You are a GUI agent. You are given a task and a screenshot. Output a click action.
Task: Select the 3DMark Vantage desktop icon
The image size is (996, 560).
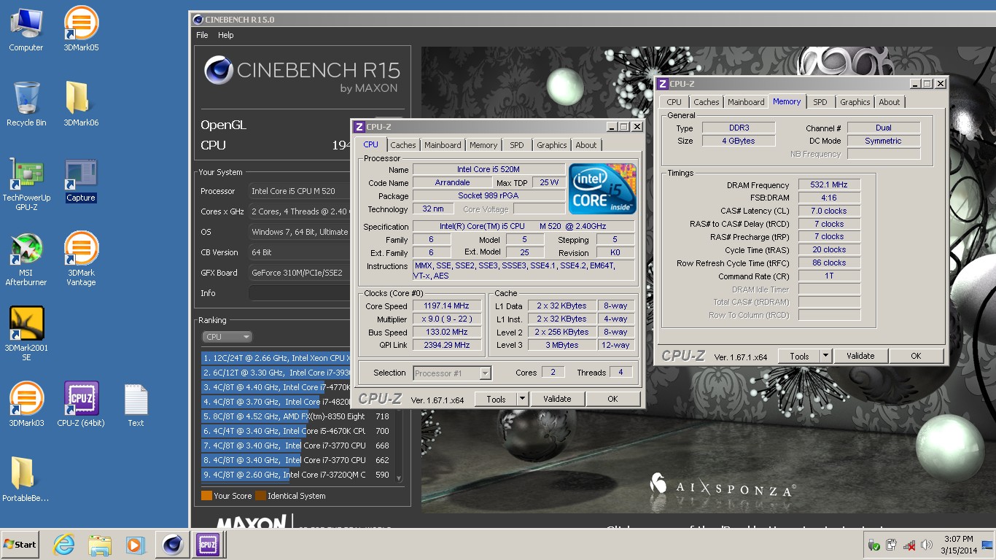pos(81,260)
